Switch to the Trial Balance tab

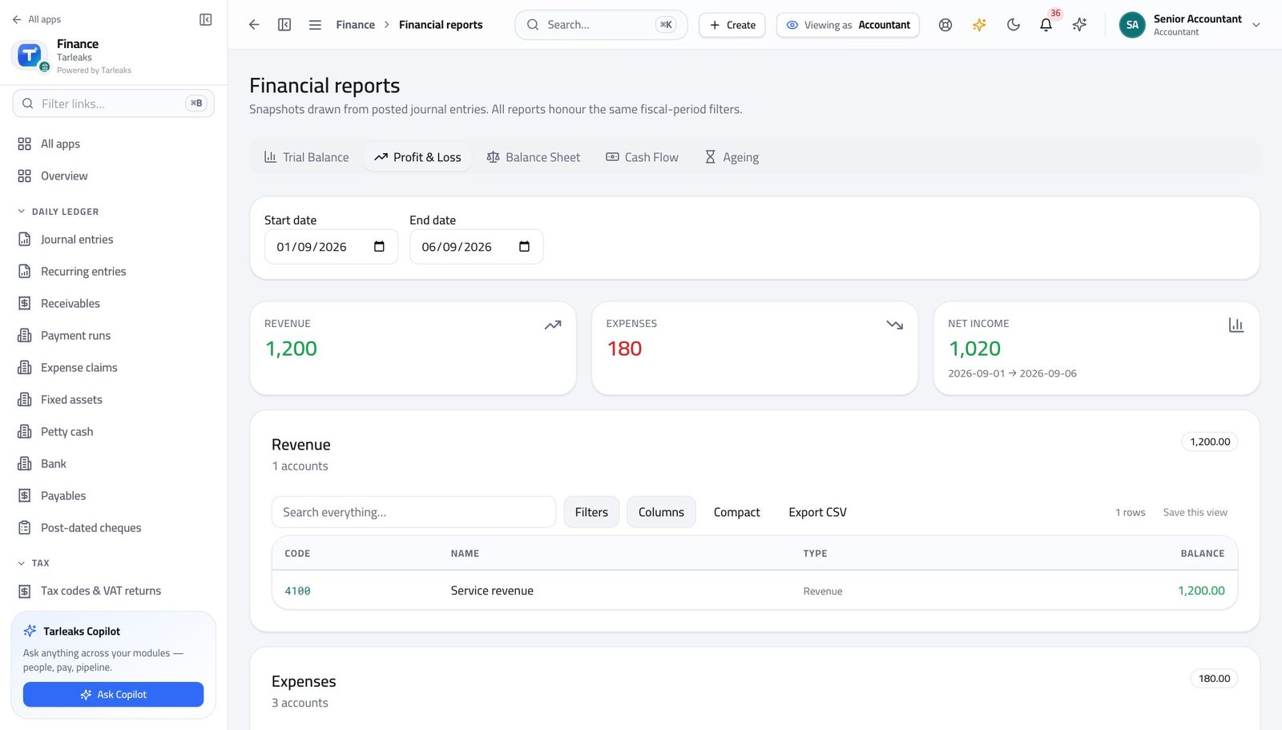307,157
